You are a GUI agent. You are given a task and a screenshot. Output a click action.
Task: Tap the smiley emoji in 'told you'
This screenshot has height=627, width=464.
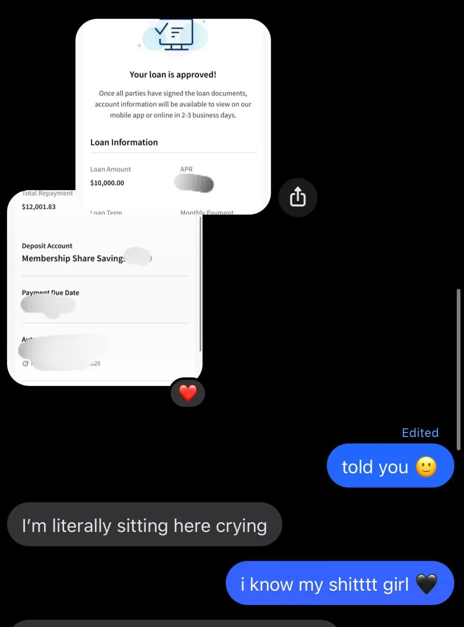[x=426, y=466]
